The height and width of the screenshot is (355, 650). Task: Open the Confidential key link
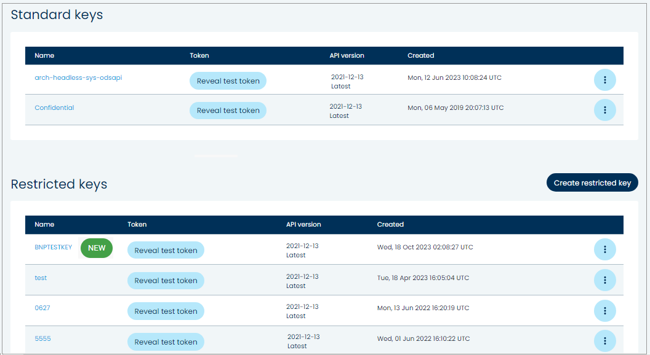coord(54,107)
